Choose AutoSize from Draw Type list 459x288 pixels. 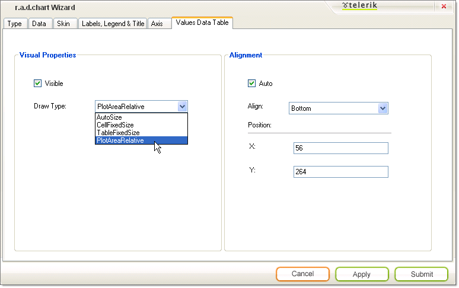[x=141, y=117]
